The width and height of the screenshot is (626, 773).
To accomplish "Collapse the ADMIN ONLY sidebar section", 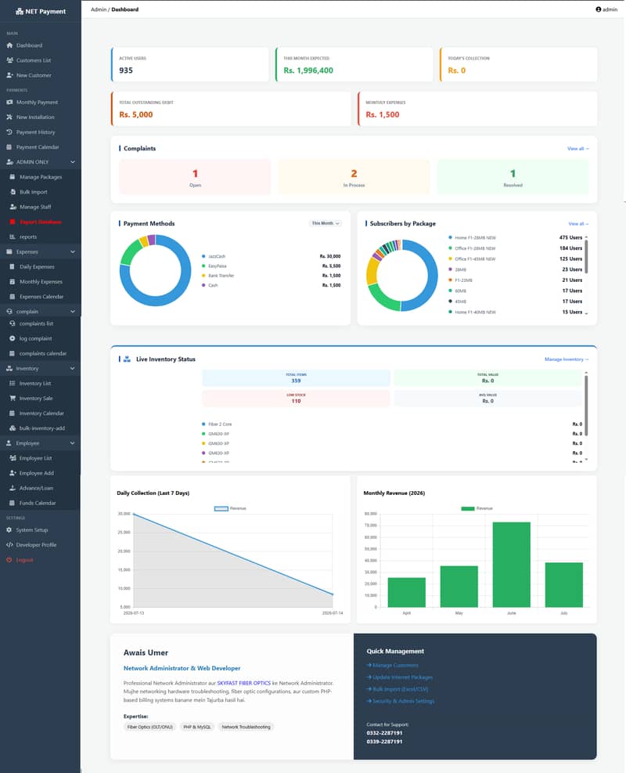I will [41, 161].
